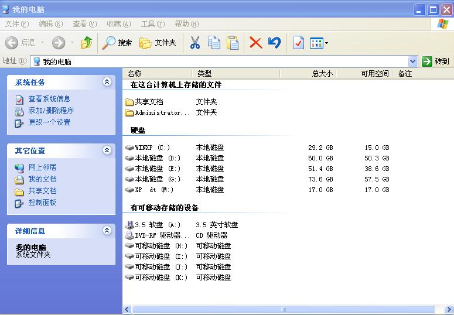Go up one folder level icon
454x315 pixels.
[87, 43]
